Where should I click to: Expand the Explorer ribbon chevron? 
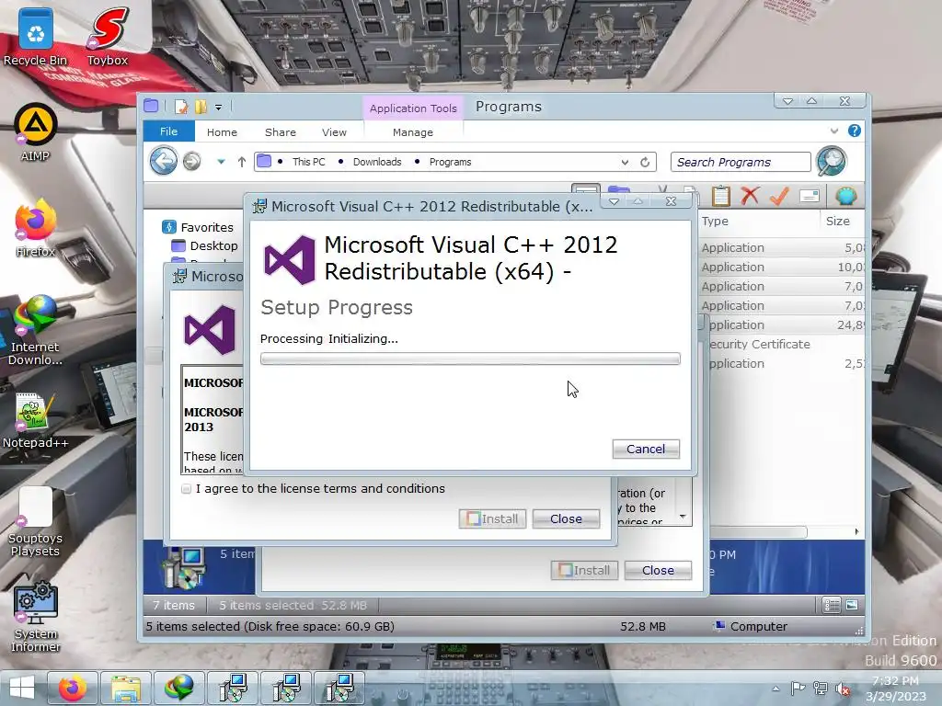coord(833,131)
